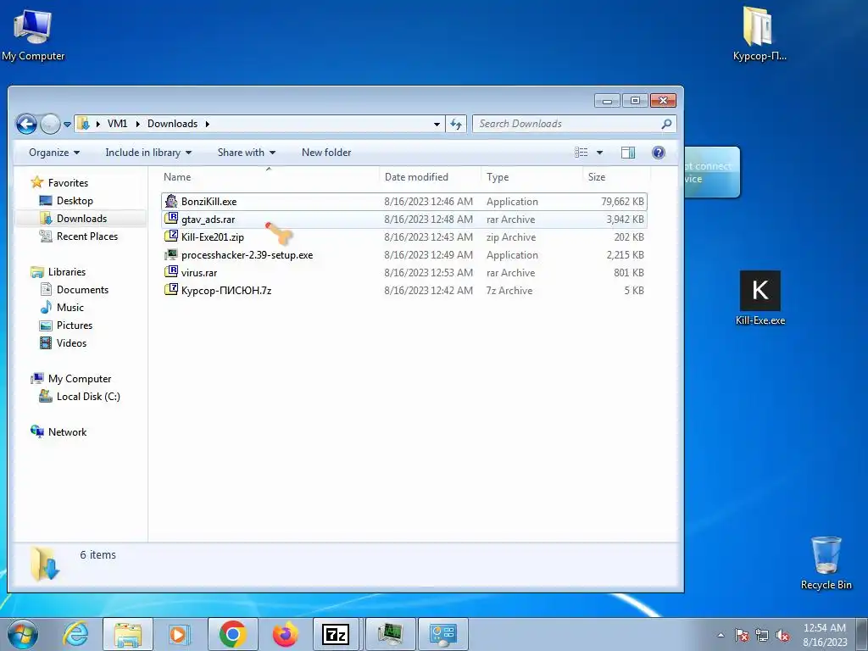The height and width of the screenshot is (651, 868).
Task: Refresh the Downloads folder view
Action: (455, 124)
